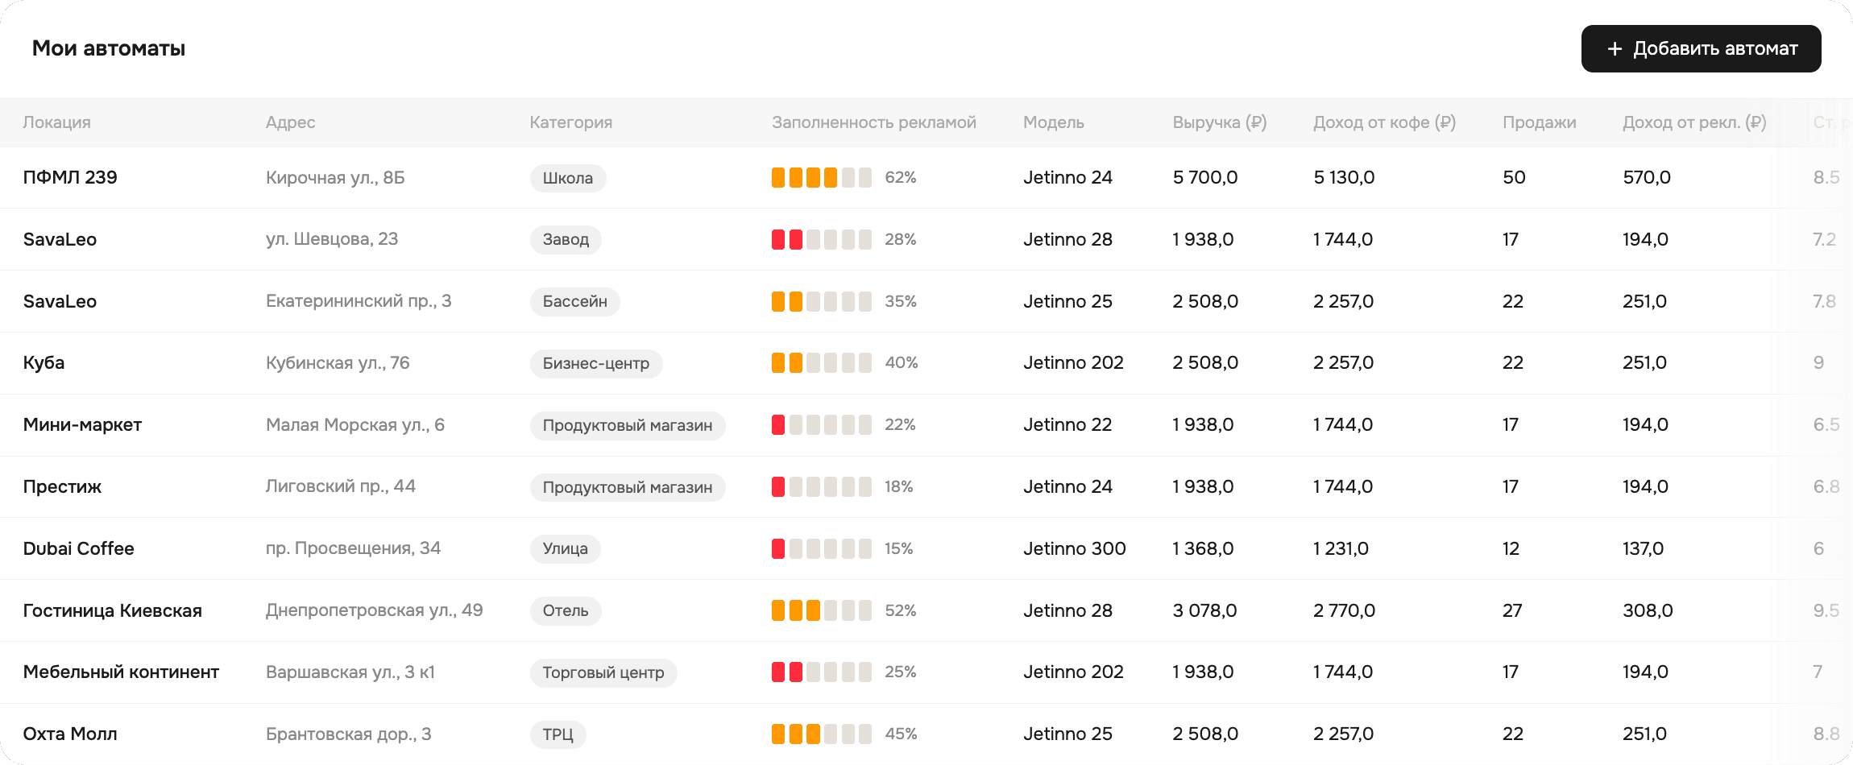
Task: Select the Торговый центр category badge
Action: [x=603, y=672]
